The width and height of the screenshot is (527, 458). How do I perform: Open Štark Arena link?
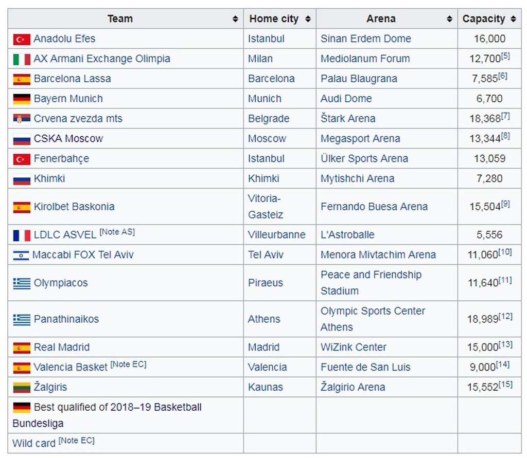[348, 118]
